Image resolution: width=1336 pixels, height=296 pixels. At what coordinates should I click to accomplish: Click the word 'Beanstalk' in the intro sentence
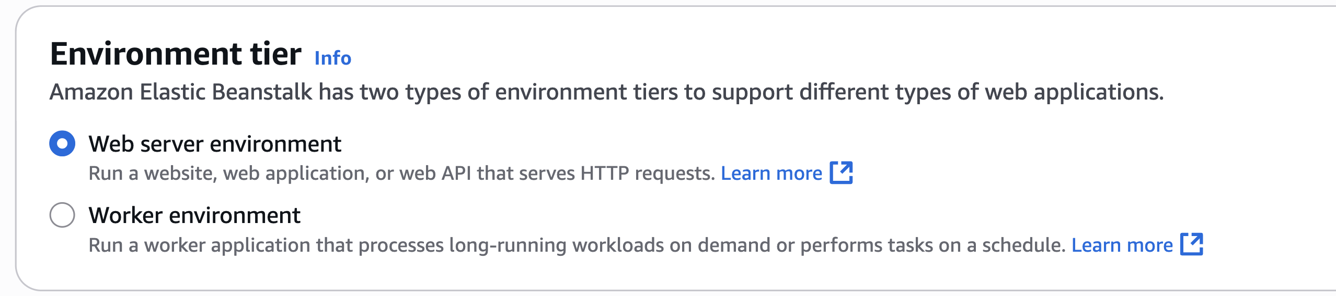(262, 92)
